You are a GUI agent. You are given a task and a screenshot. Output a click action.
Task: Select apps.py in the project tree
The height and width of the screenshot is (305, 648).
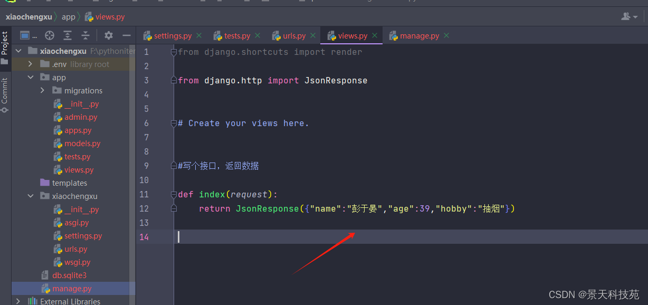click(78, 130)
